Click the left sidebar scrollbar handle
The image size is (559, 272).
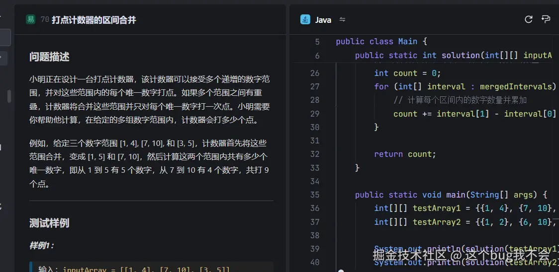(9, 96)
